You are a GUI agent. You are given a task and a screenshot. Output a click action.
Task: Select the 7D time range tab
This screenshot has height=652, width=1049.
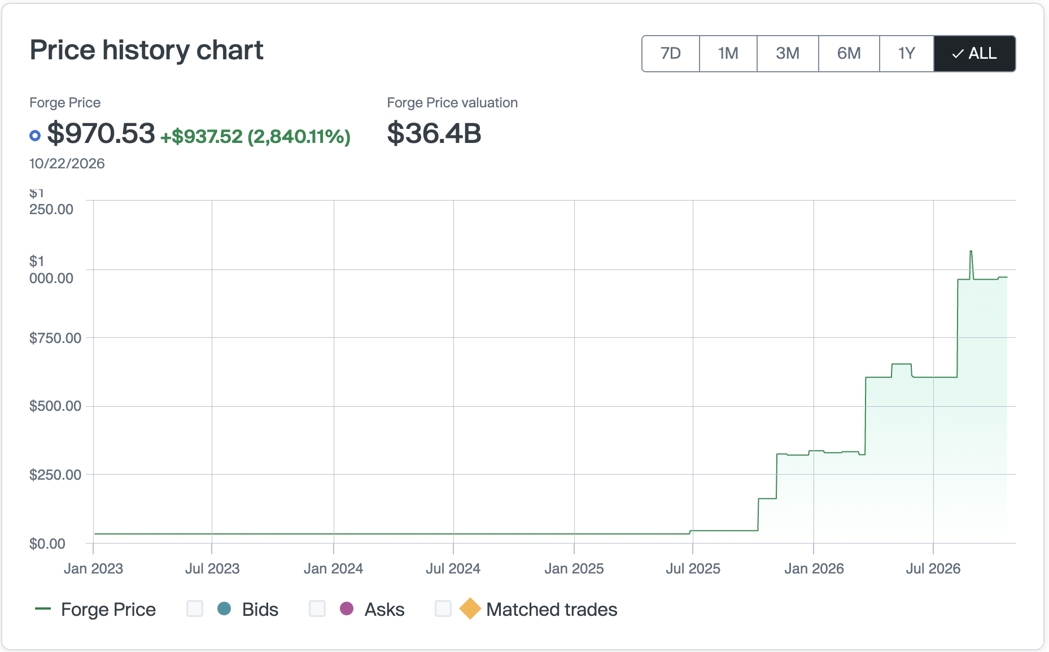click(x=671, y=54)
